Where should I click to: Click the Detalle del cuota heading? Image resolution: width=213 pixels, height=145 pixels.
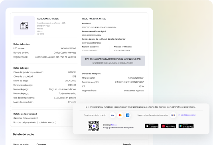pyautogui.click(x=24, y=134)
